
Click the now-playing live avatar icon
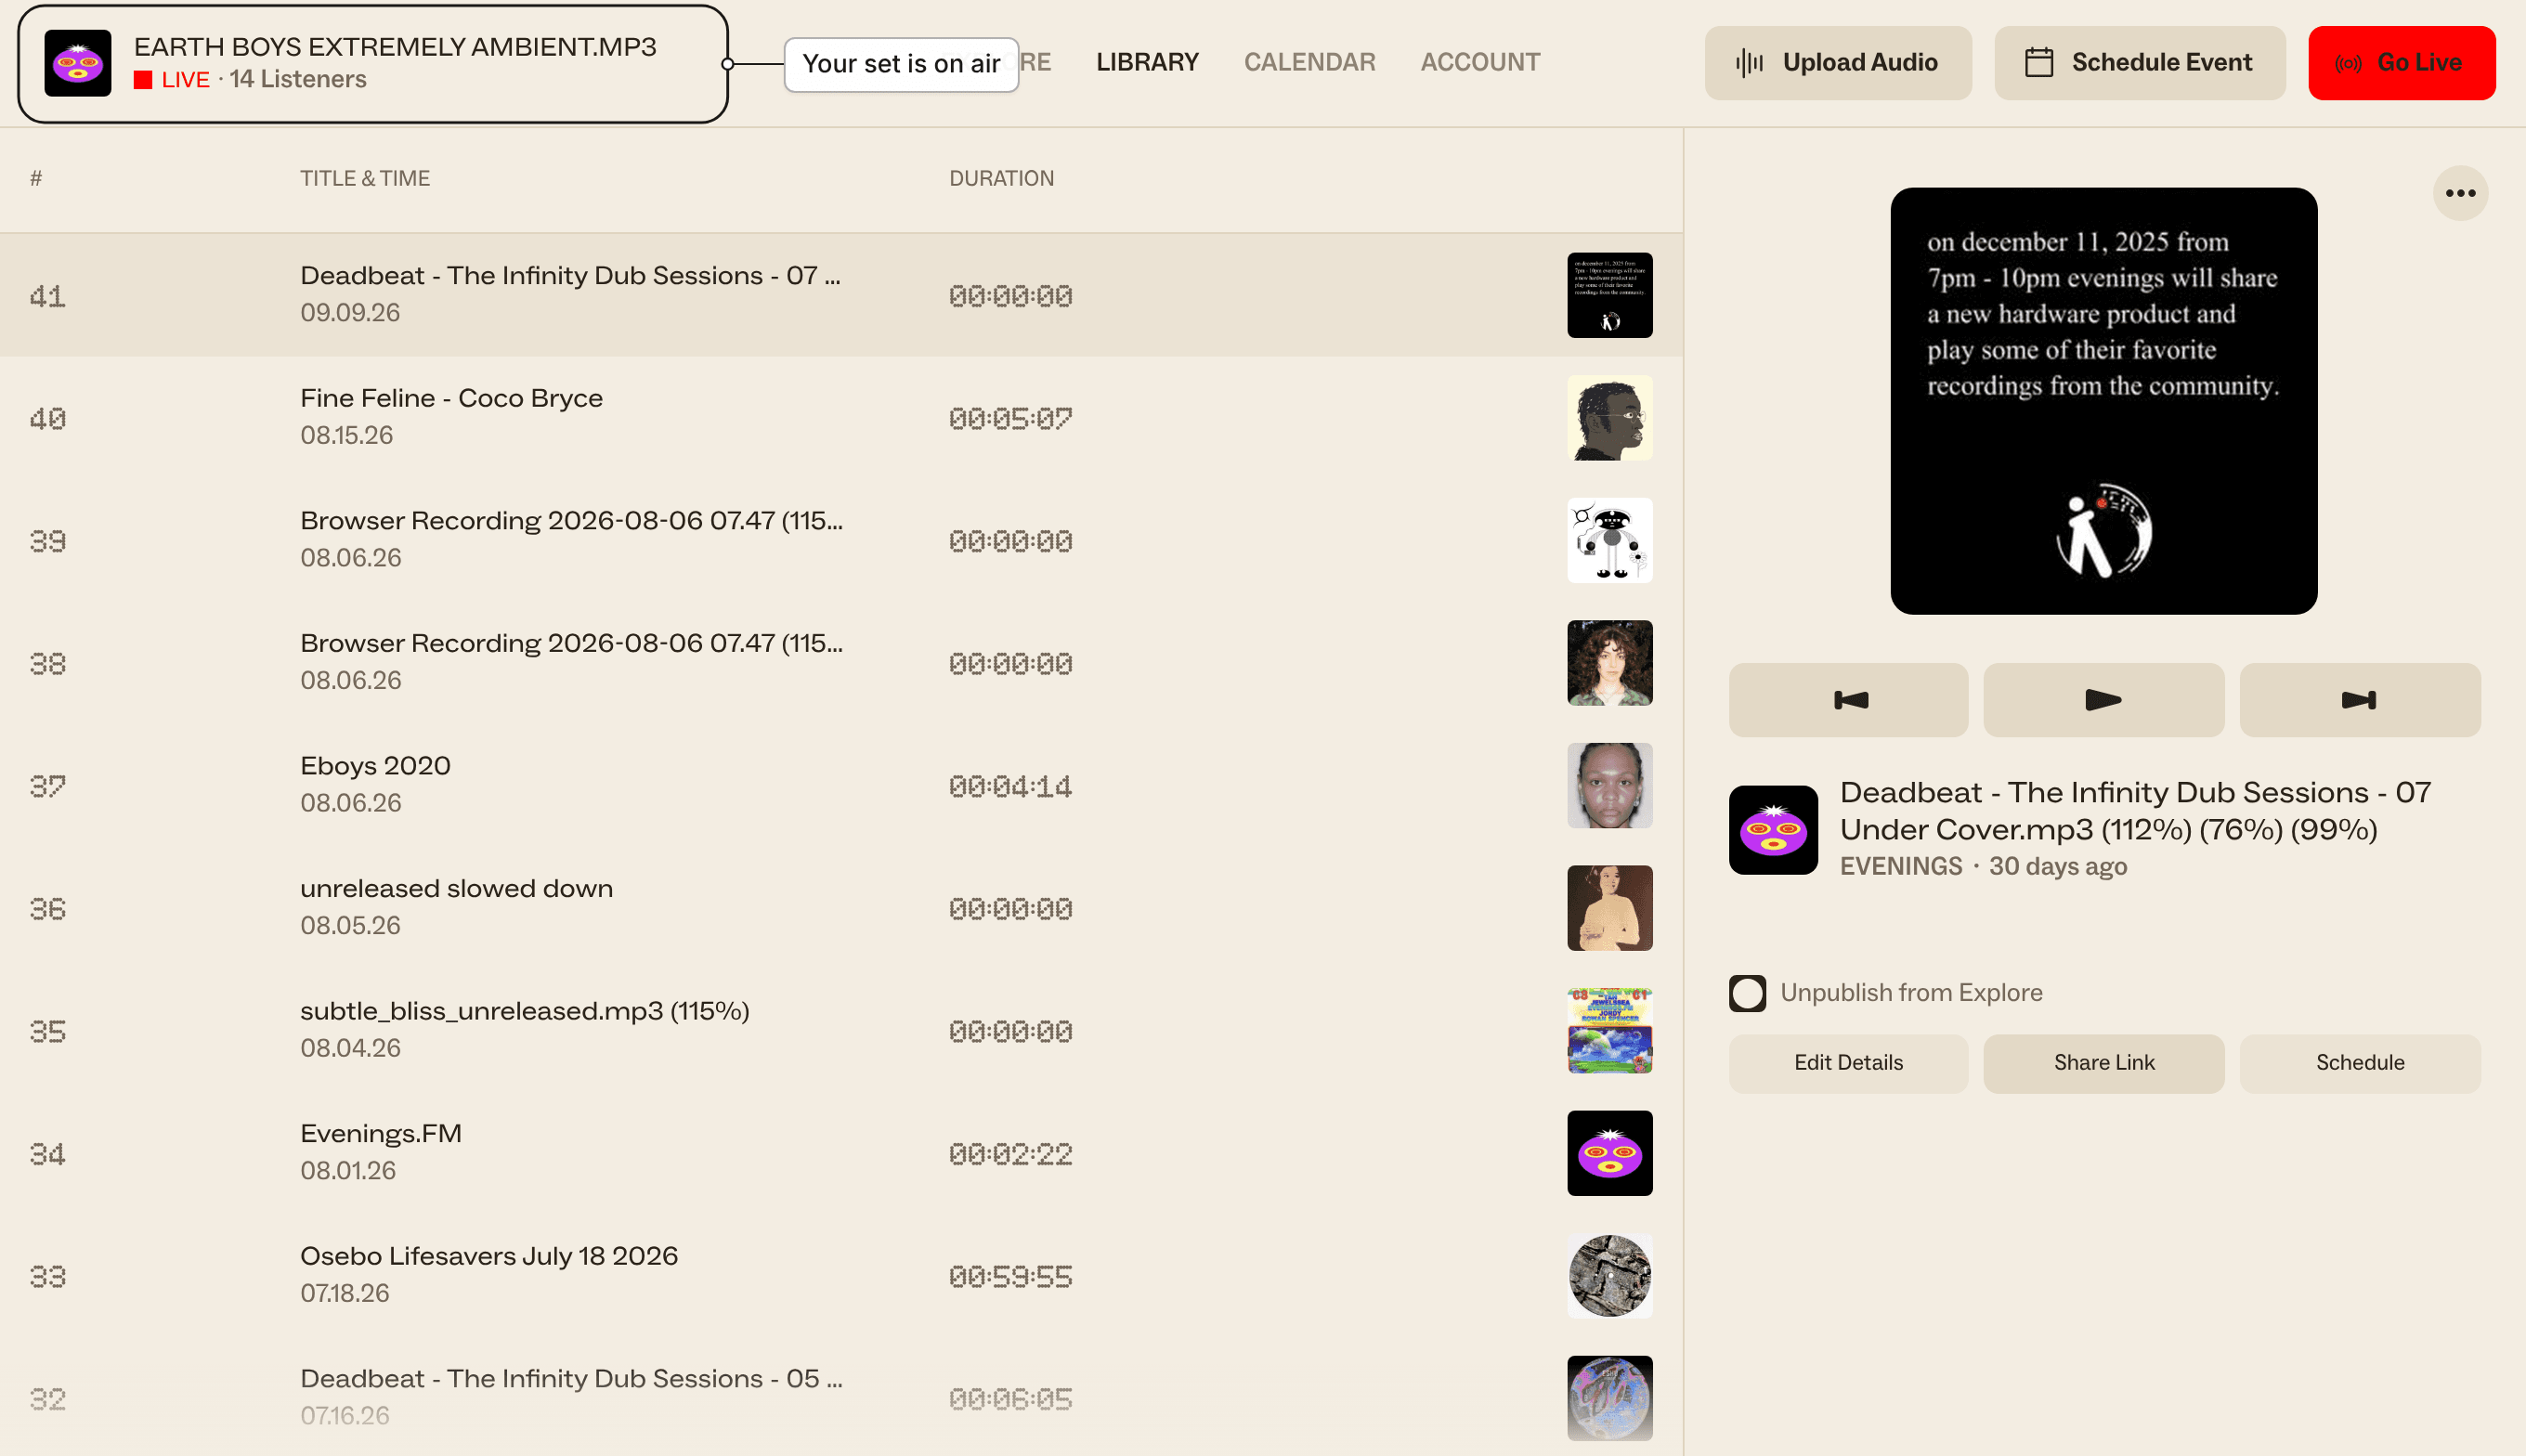click(x=78, y=64)
